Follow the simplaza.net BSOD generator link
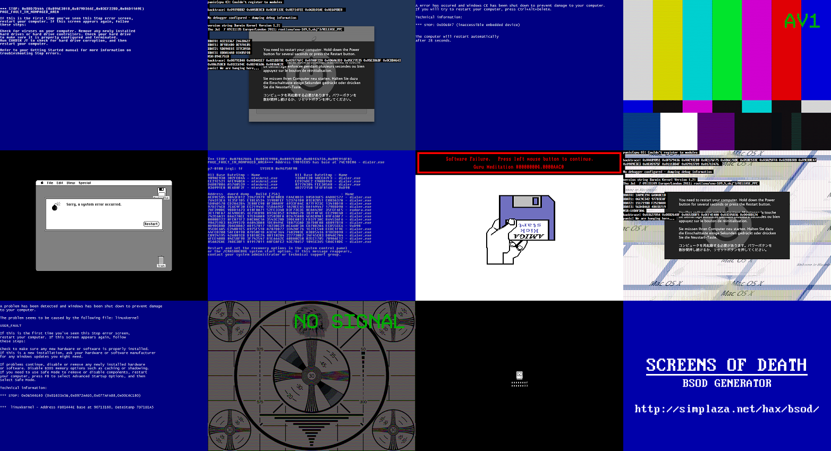This screenshot has width=831, height=451. click(x=727, y=409)
